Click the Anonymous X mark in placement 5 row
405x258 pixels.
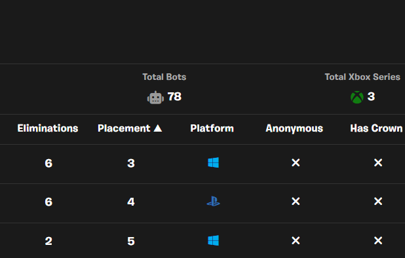[x=296, y=241]
